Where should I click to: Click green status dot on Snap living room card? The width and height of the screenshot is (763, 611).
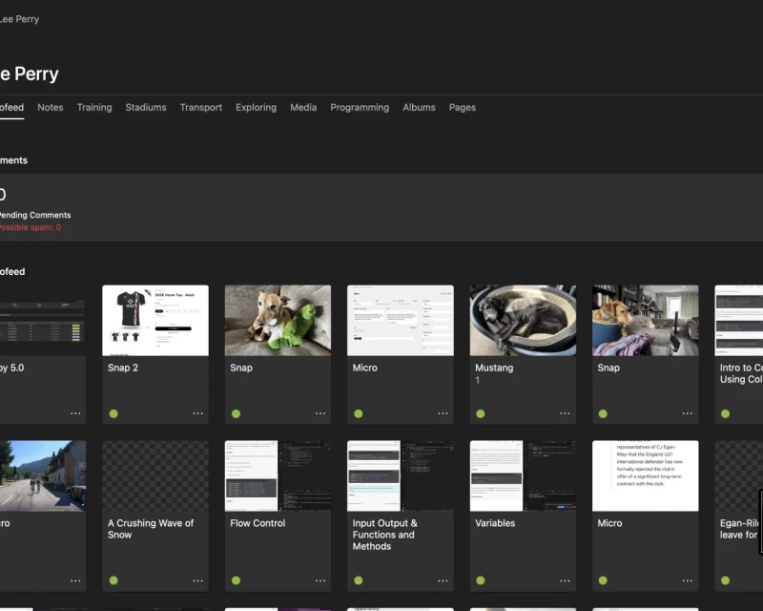(603, 413)
